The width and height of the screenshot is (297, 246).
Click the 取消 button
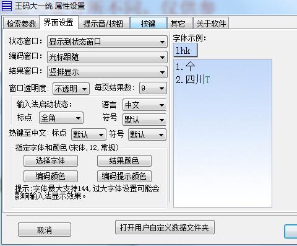[x=45, y=229]
